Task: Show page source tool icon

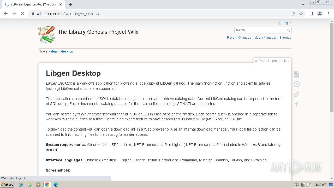Action: (x=296, y=74)
